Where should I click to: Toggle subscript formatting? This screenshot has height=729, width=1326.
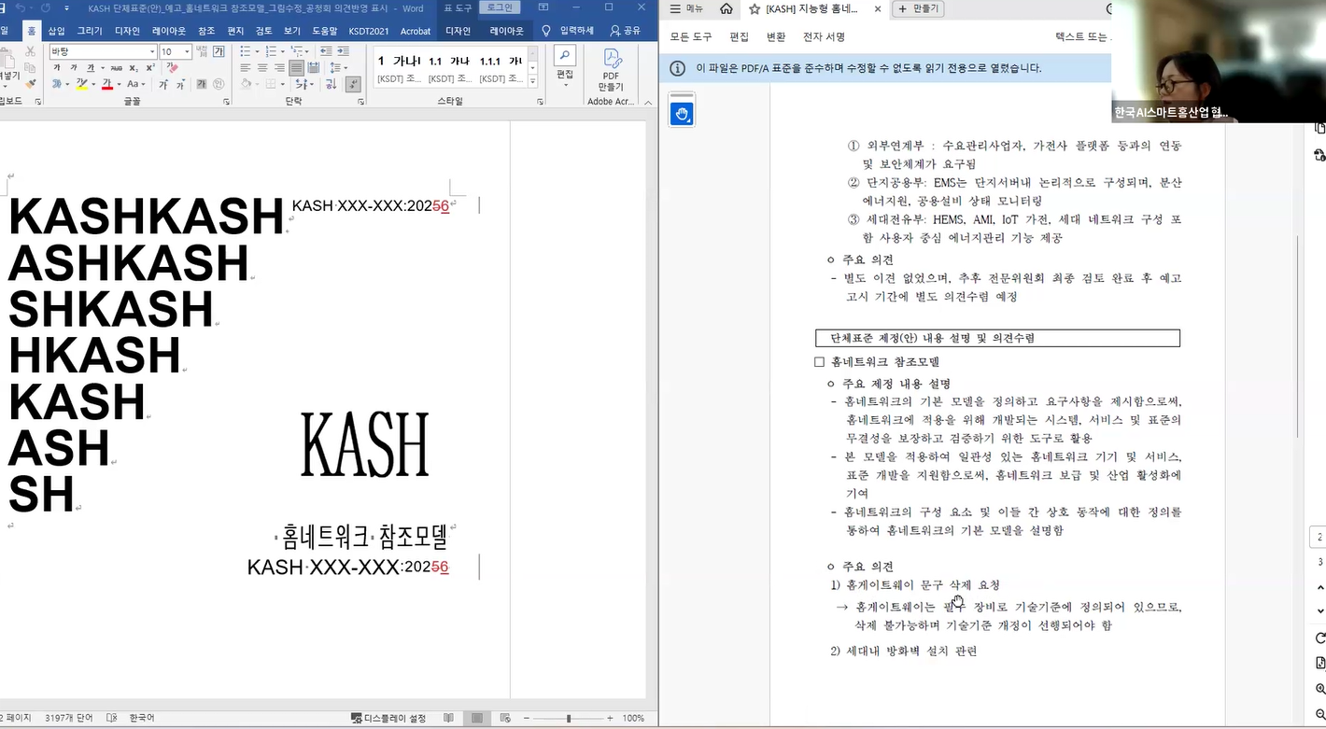coord(134,68)
